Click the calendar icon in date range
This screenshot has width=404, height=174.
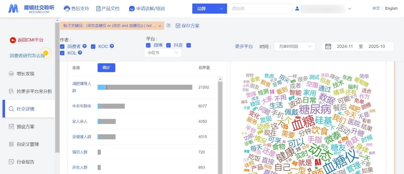click(x=328, y=46)
